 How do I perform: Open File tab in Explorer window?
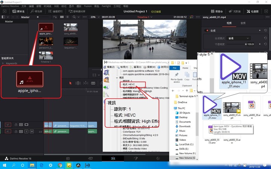[x=175, y=68]
